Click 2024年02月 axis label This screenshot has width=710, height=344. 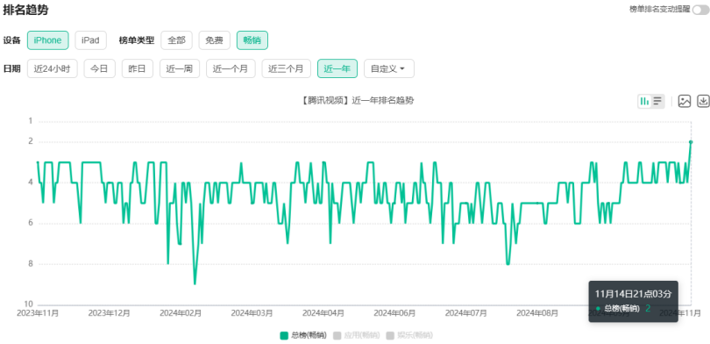[181, 313]
